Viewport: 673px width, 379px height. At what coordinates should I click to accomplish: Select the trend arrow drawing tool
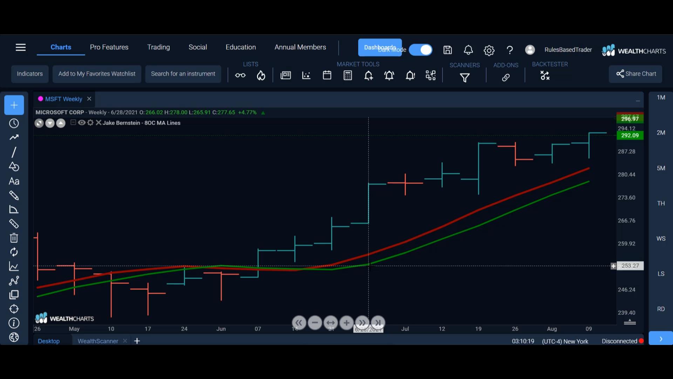(14, 138)
